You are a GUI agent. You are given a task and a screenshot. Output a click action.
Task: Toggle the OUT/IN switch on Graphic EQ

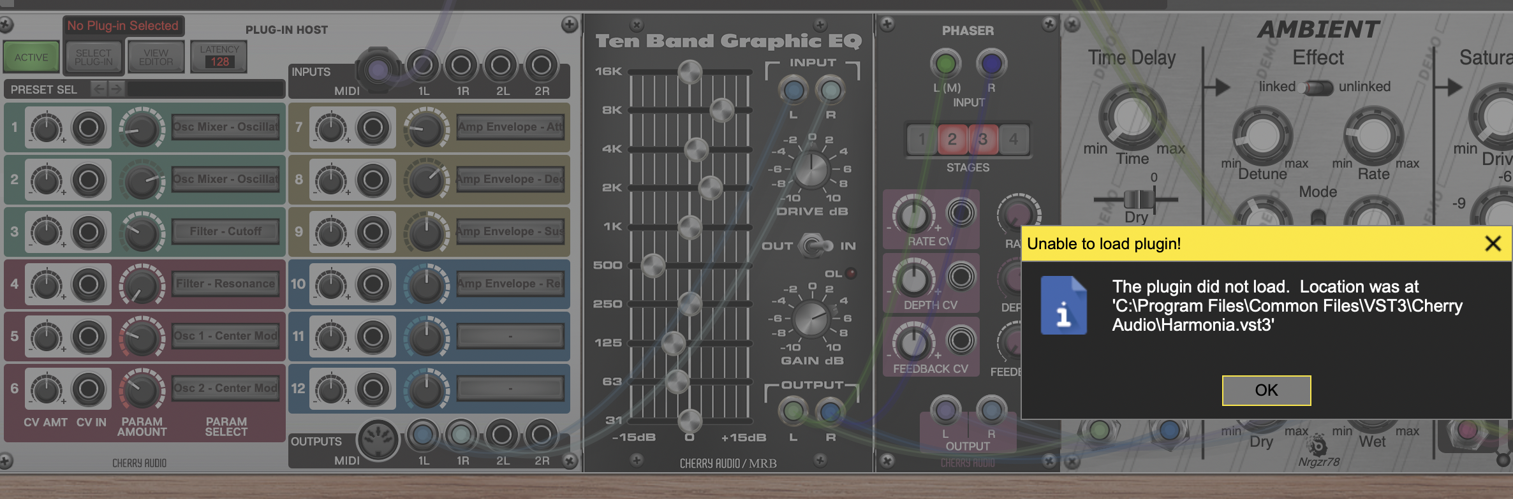(815, 245)
